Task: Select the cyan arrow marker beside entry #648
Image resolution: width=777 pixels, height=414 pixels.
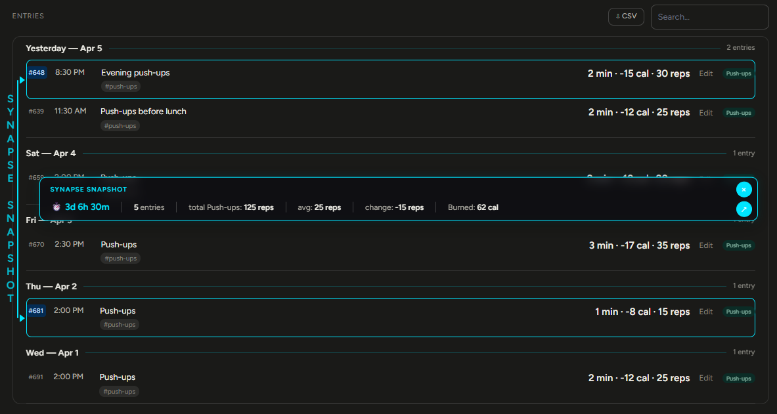Action: pyautogui.click(x=22, y=79)
